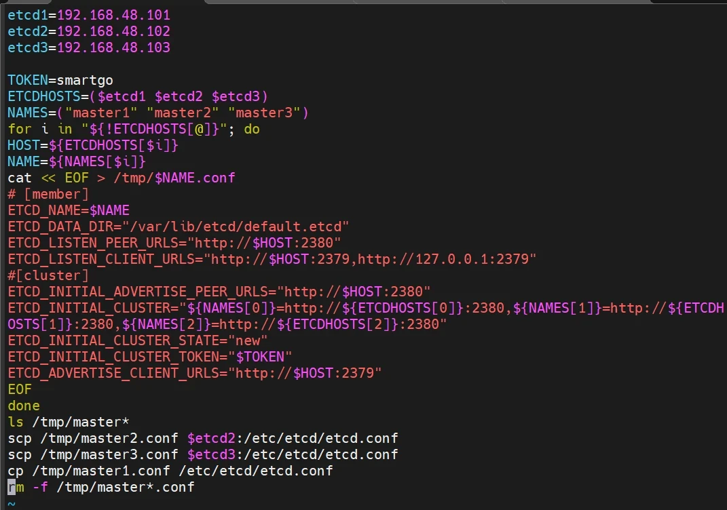Click the etcd2 IP address 192.168.48.102
Viewport: 727px width, 510px height.
coord(113,31)
